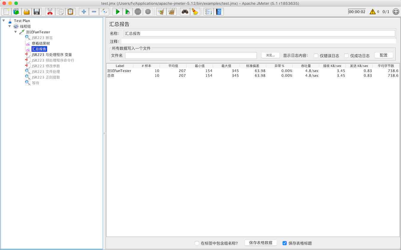
Task: Select 察看结果树 listener in the tree
Action: pyautogui.click(x=41, y=43)
